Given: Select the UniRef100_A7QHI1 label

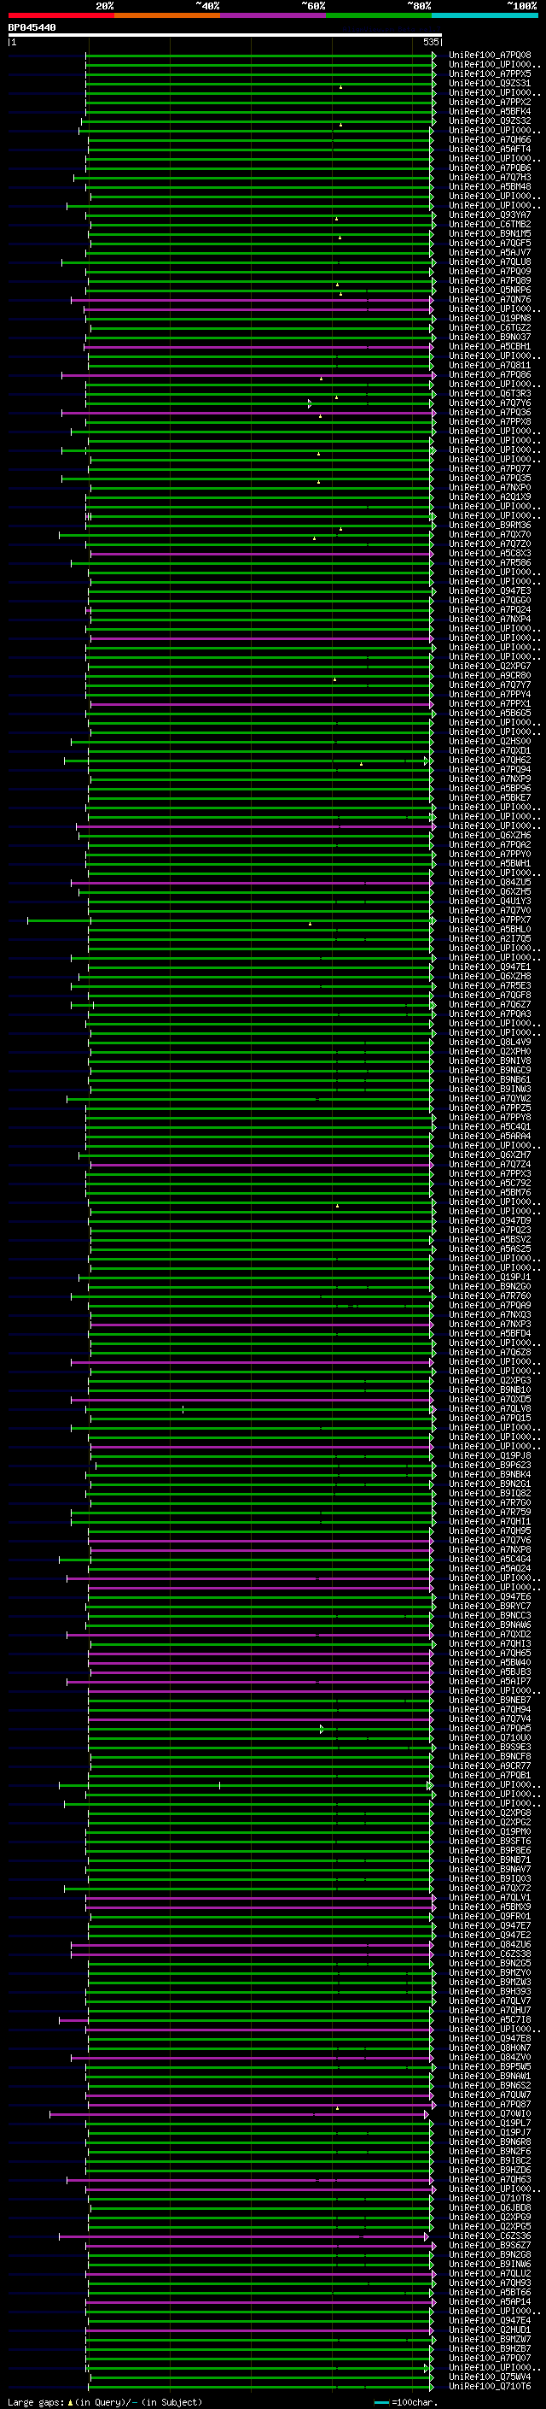Looking at the screenshot, I should pyautogui.click(x=489, y=1520).
